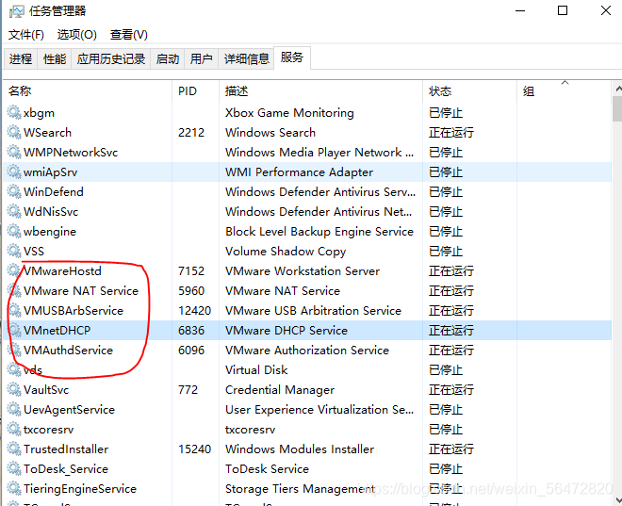Click the Credential Manager description

tap(280, 390)
